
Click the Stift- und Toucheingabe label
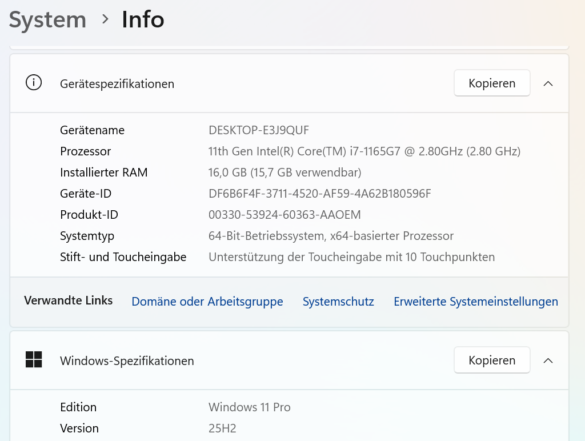[x=123, y=257]
